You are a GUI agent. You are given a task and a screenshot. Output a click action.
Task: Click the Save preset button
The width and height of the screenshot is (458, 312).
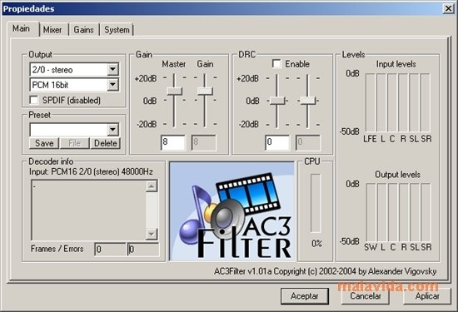click(44, 143)
